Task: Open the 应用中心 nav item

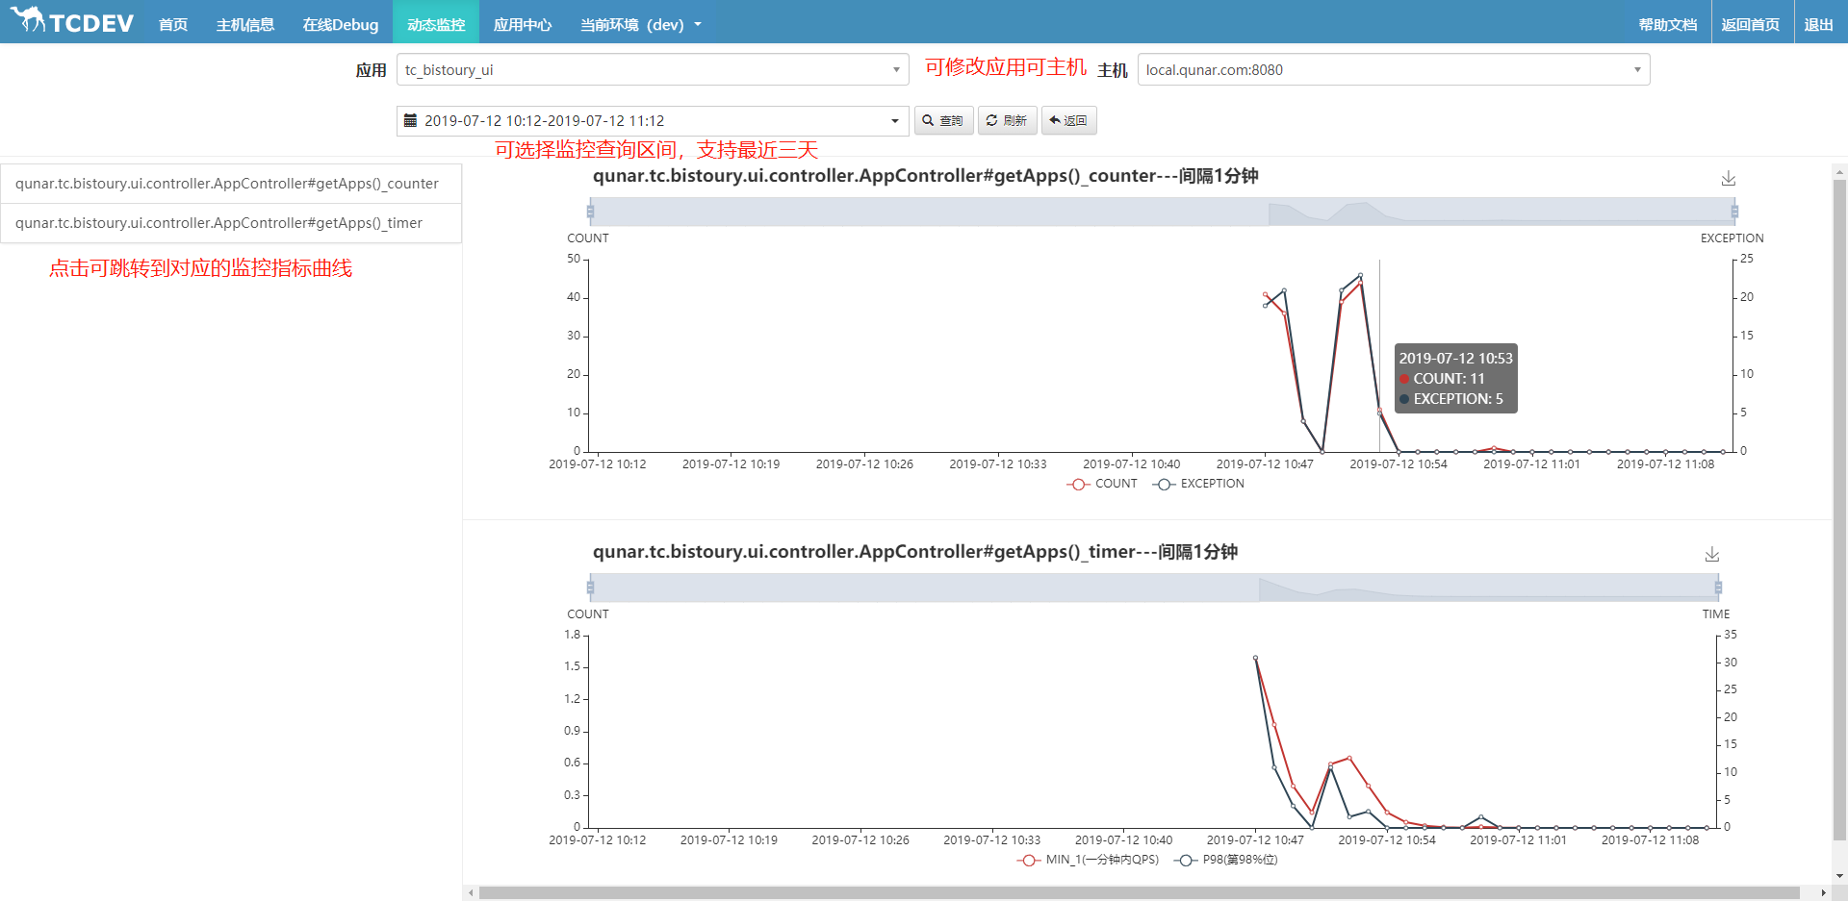Action: [x=523, y=25]
